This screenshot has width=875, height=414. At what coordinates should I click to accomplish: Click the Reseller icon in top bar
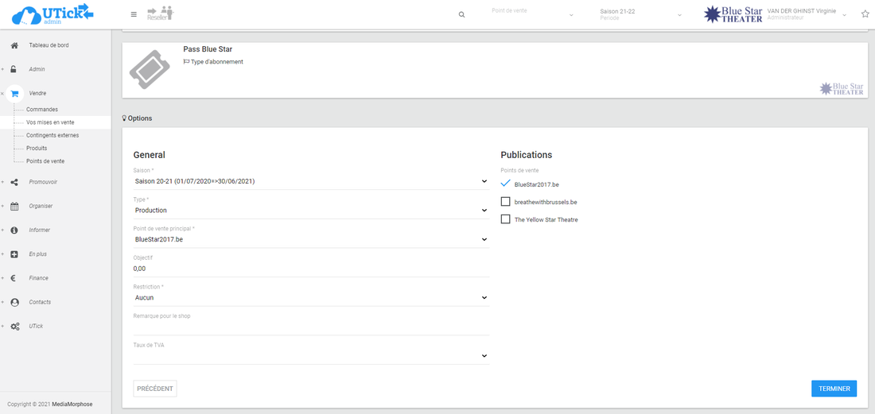tap(160, 14)
